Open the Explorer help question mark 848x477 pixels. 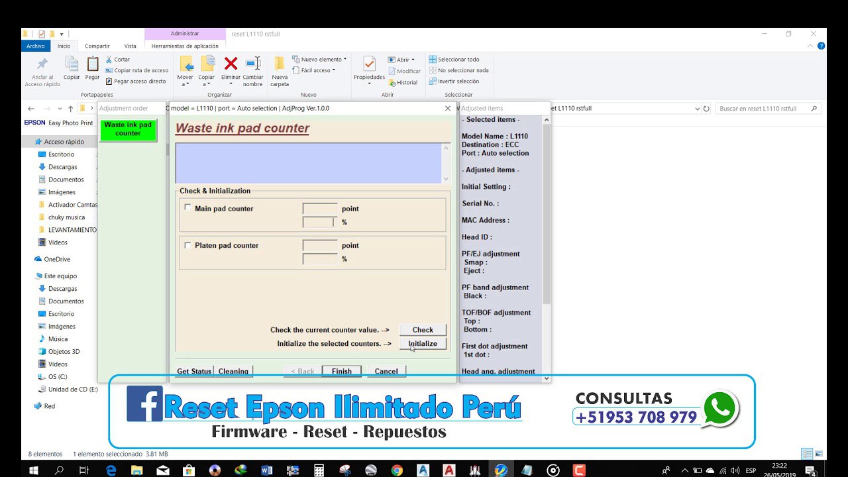pyautogui.click(x=821, y=46)
